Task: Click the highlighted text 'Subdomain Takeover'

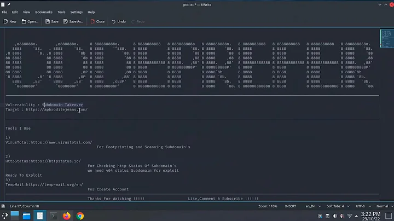Action: 62,104
